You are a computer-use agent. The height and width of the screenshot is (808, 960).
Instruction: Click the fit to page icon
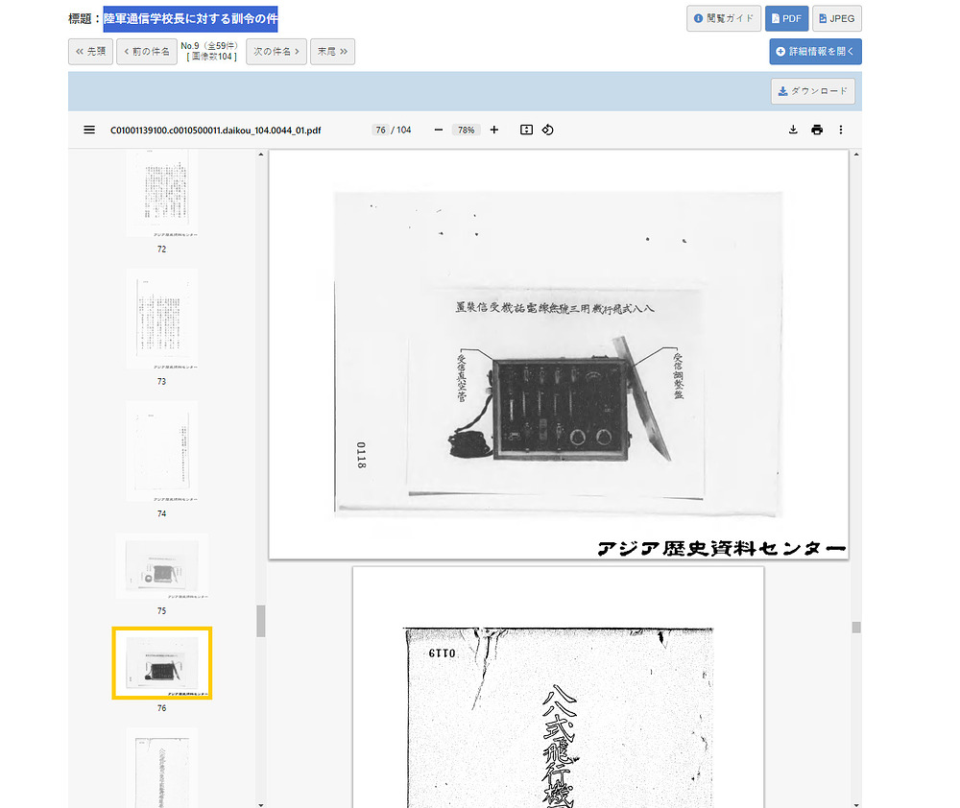click(x=526, y=130)
